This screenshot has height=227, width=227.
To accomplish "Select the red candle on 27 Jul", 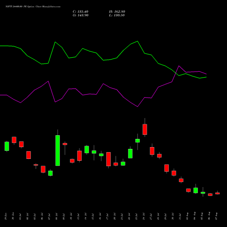I will pyautogui.click(x=152, y=151).
